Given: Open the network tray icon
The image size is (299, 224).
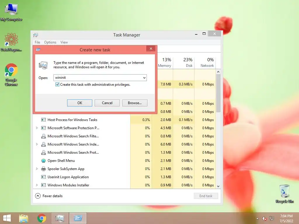Looking at the screenshot, I should [x=272, y=218].
